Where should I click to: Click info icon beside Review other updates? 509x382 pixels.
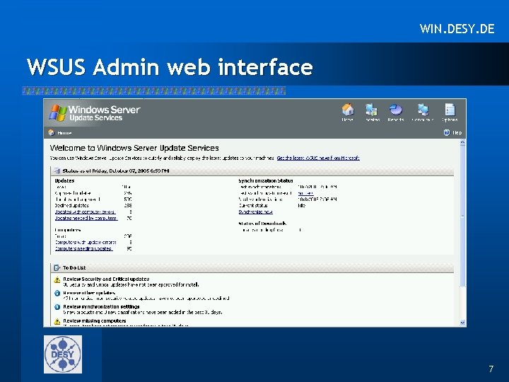point(57,293)
